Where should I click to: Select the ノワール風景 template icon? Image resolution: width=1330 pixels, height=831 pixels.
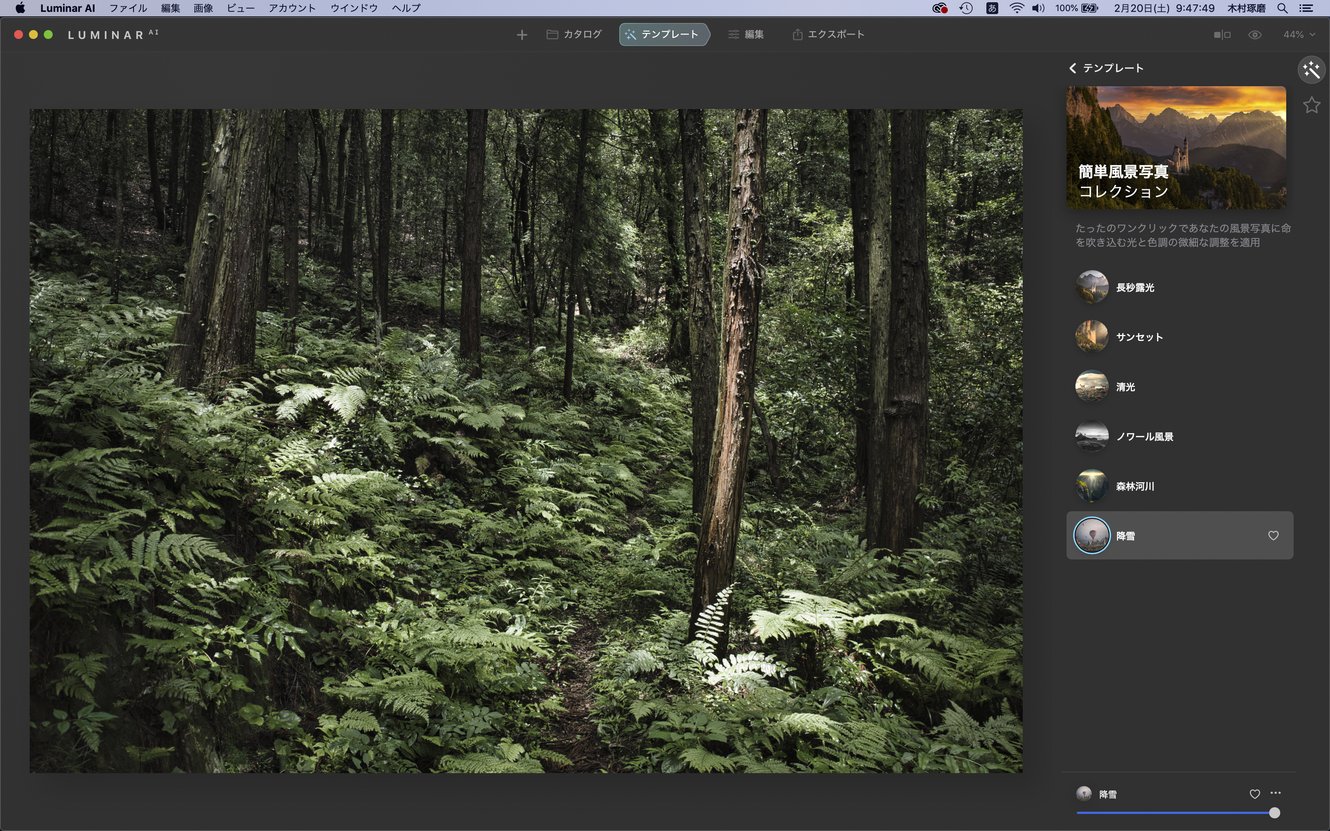click(x=1091, y=436)
